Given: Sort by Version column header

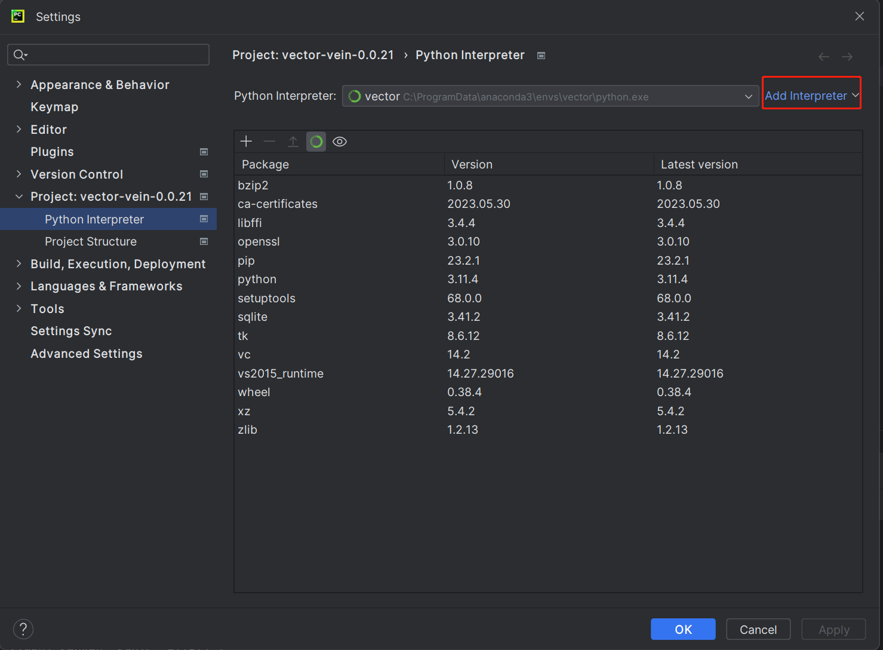Looking at the screenshot, I should [549, 164].
